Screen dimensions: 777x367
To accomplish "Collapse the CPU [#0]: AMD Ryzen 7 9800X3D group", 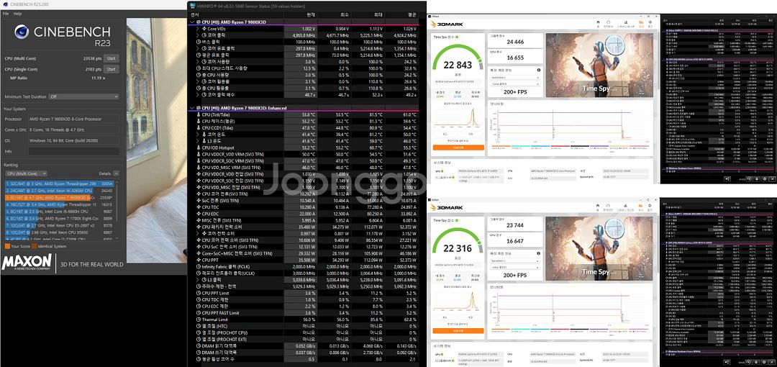I will (x=192, y=22).
